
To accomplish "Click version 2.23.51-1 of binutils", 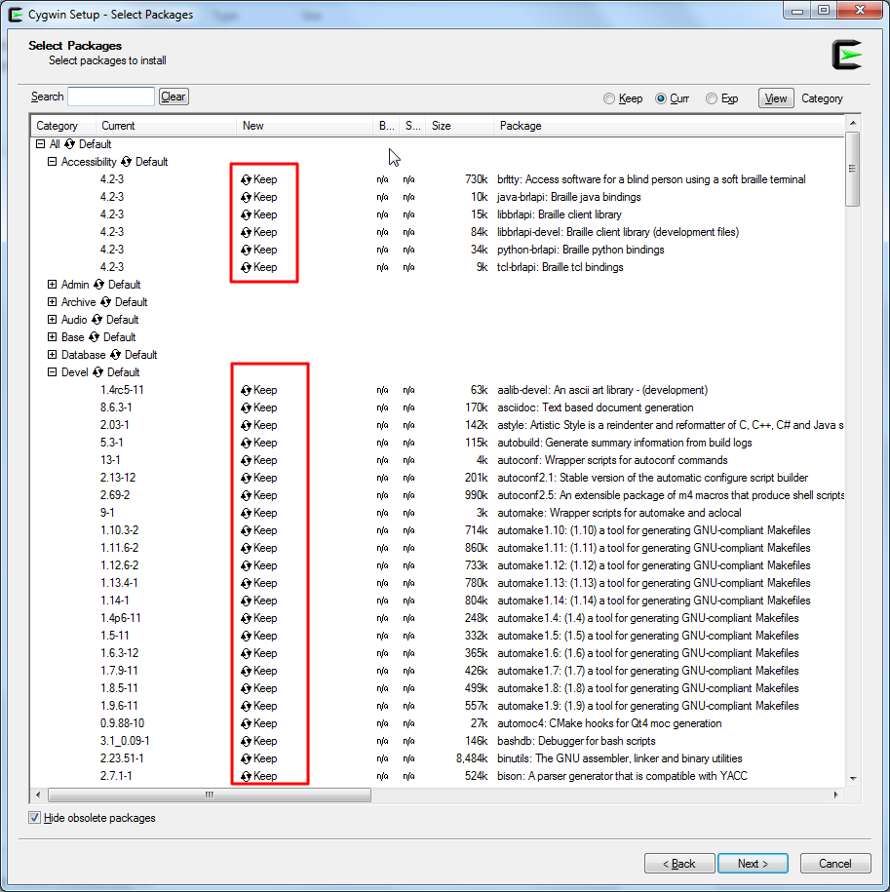I will coord(122,758).
